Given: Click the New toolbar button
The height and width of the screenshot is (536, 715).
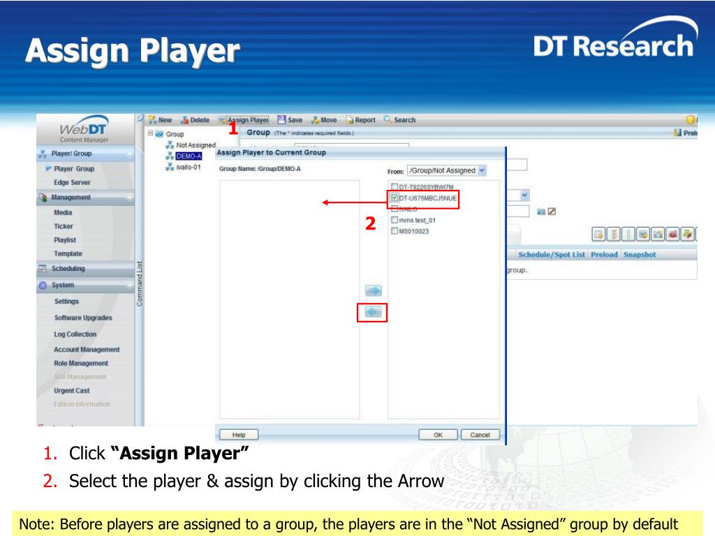Looking at the screenshot, I should coord(160,120).
